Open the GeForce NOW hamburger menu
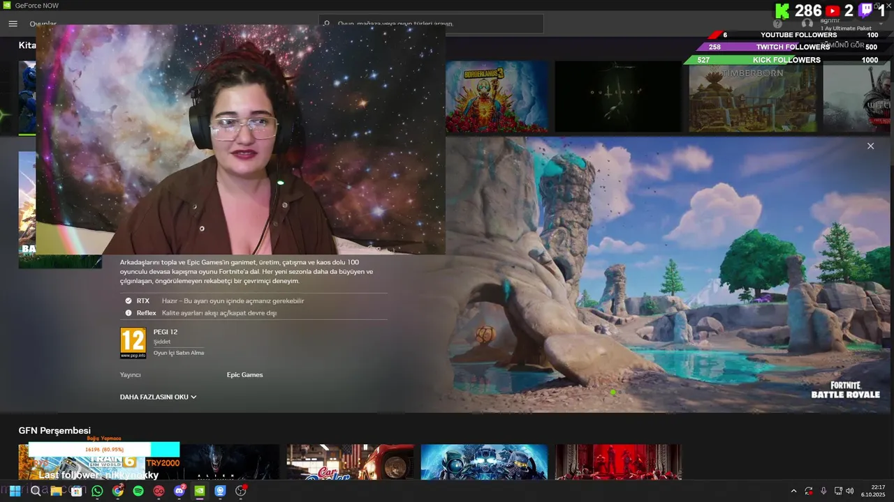 [13, 24]
